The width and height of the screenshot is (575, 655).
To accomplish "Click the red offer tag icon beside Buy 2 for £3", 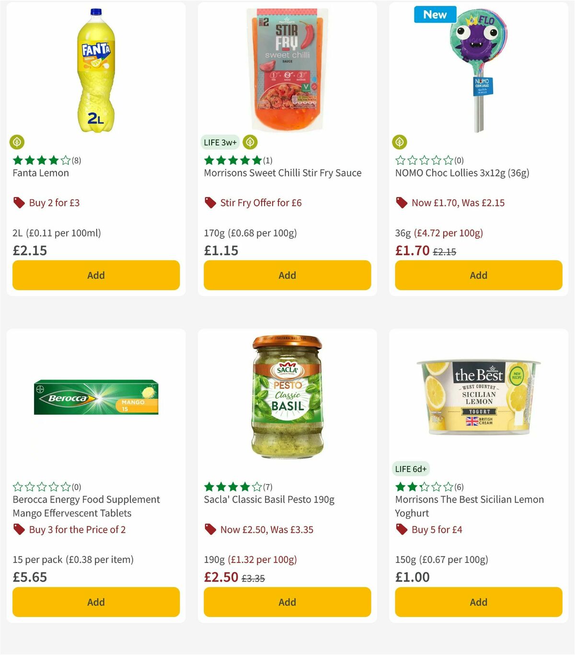I will pos(19,202).
